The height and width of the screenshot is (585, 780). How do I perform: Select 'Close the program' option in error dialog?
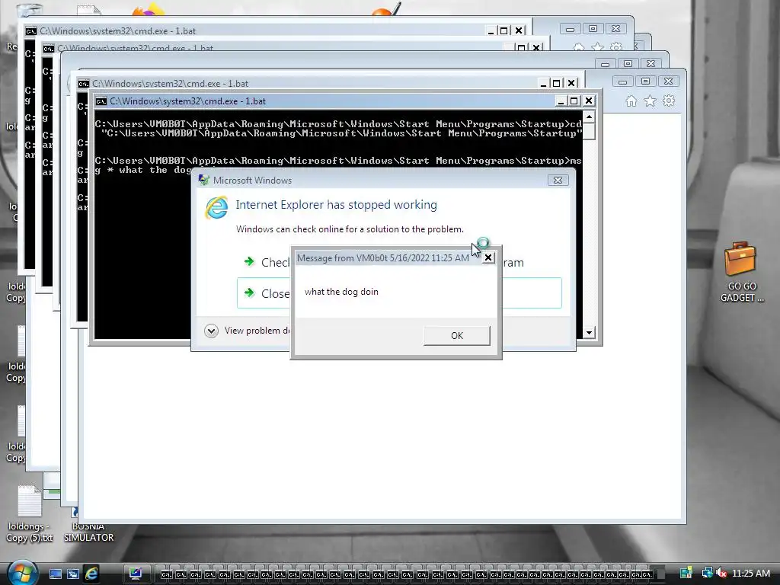399,293
